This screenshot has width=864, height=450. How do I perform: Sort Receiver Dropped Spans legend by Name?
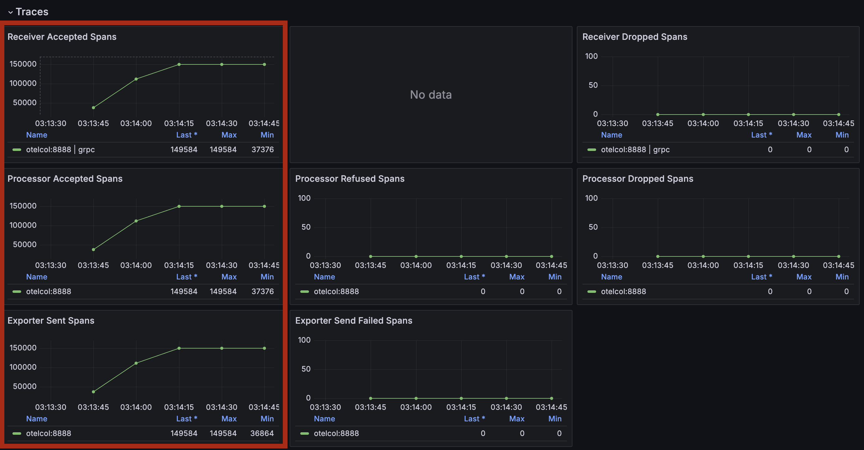click(x=611, y=135)
